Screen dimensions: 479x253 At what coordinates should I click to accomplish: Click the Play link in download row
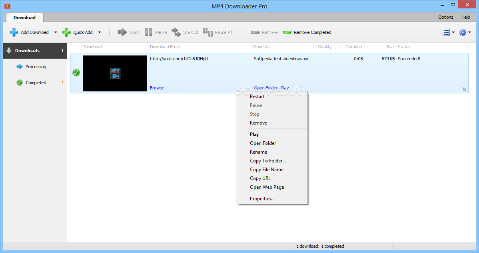285,88
